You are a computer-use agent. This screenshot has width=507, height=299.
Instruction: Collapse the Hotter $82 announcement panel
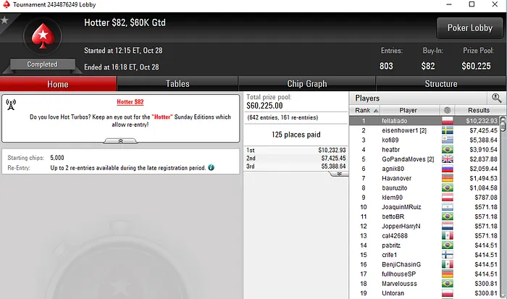120,141
